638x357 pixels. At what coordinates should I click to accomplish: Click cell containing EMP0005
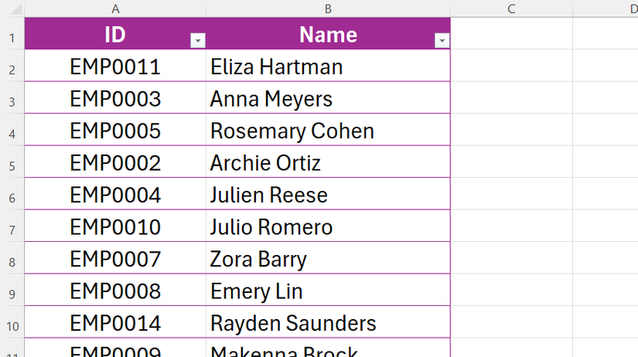pyautogui.click(x=115, y=131)
